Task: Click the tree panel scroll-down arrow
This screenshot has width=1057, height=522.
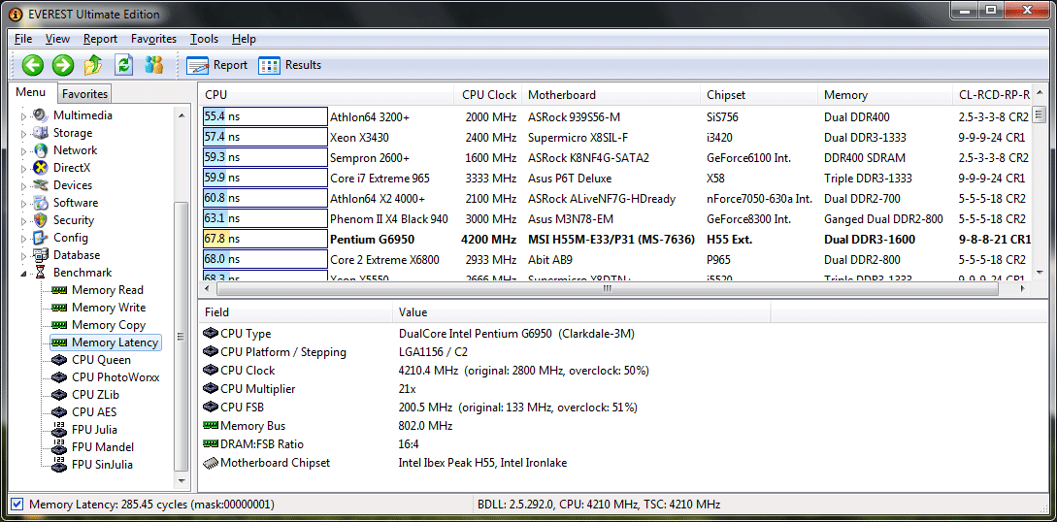Action: point(181,481)
